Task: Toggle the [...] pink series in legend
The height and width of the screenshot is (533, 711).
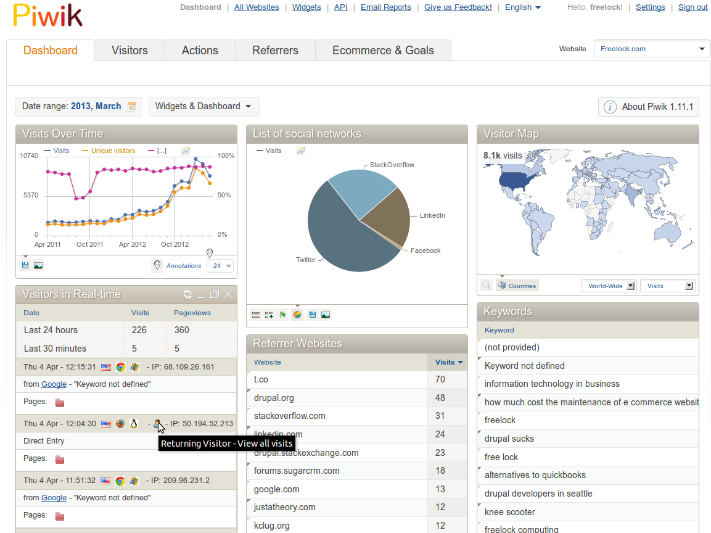Action: (157, 151)
